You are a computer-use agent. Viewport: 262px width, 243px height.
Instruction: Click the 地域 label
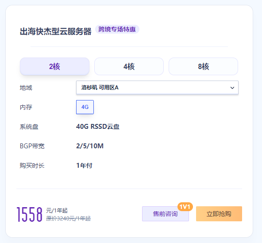pyautogui.click(x=26, y=88)
